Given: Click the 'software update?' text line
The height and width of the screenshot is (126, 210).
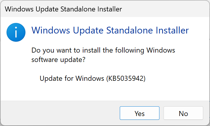Looking at the screenshot, I should pyautogui.click(x=60, y=60).
